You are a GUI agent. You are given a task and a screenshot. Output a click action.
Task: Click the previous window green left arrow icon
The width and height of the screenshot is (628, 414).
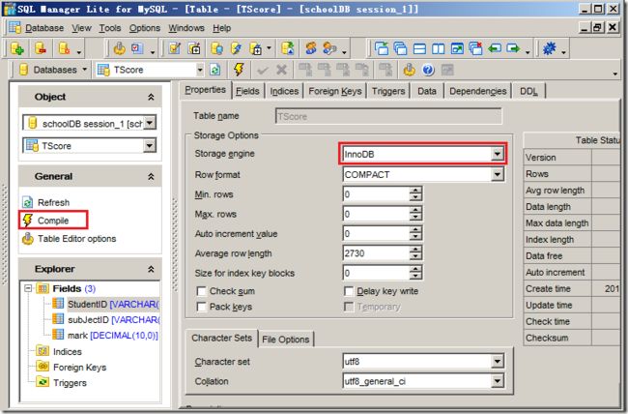pyautogui.click(x=495, y=48)
